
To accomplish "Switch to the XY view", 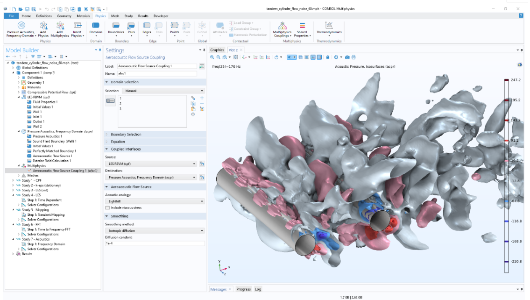I will pos(255,57).
